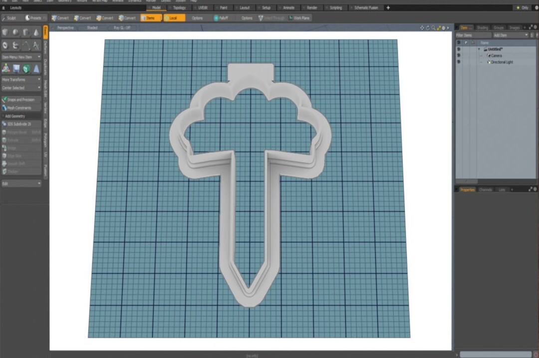Expand the More Transforms dropdown
This screenshot has height=358, width=539.
[x=21, y=79]
